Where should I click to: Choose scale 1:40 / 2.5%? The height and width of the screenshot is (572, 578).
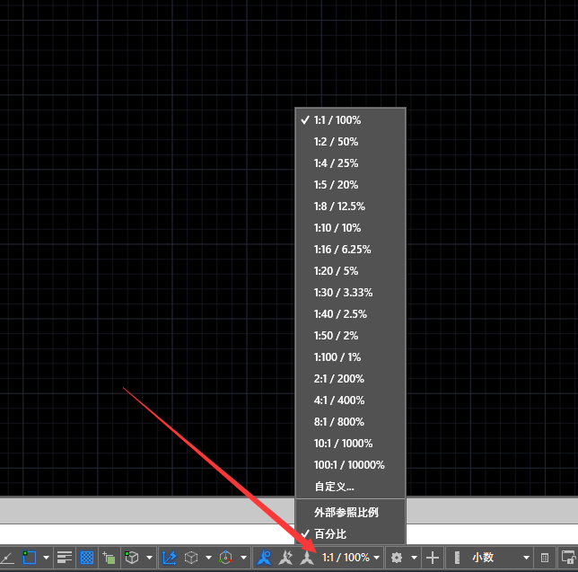350,314
